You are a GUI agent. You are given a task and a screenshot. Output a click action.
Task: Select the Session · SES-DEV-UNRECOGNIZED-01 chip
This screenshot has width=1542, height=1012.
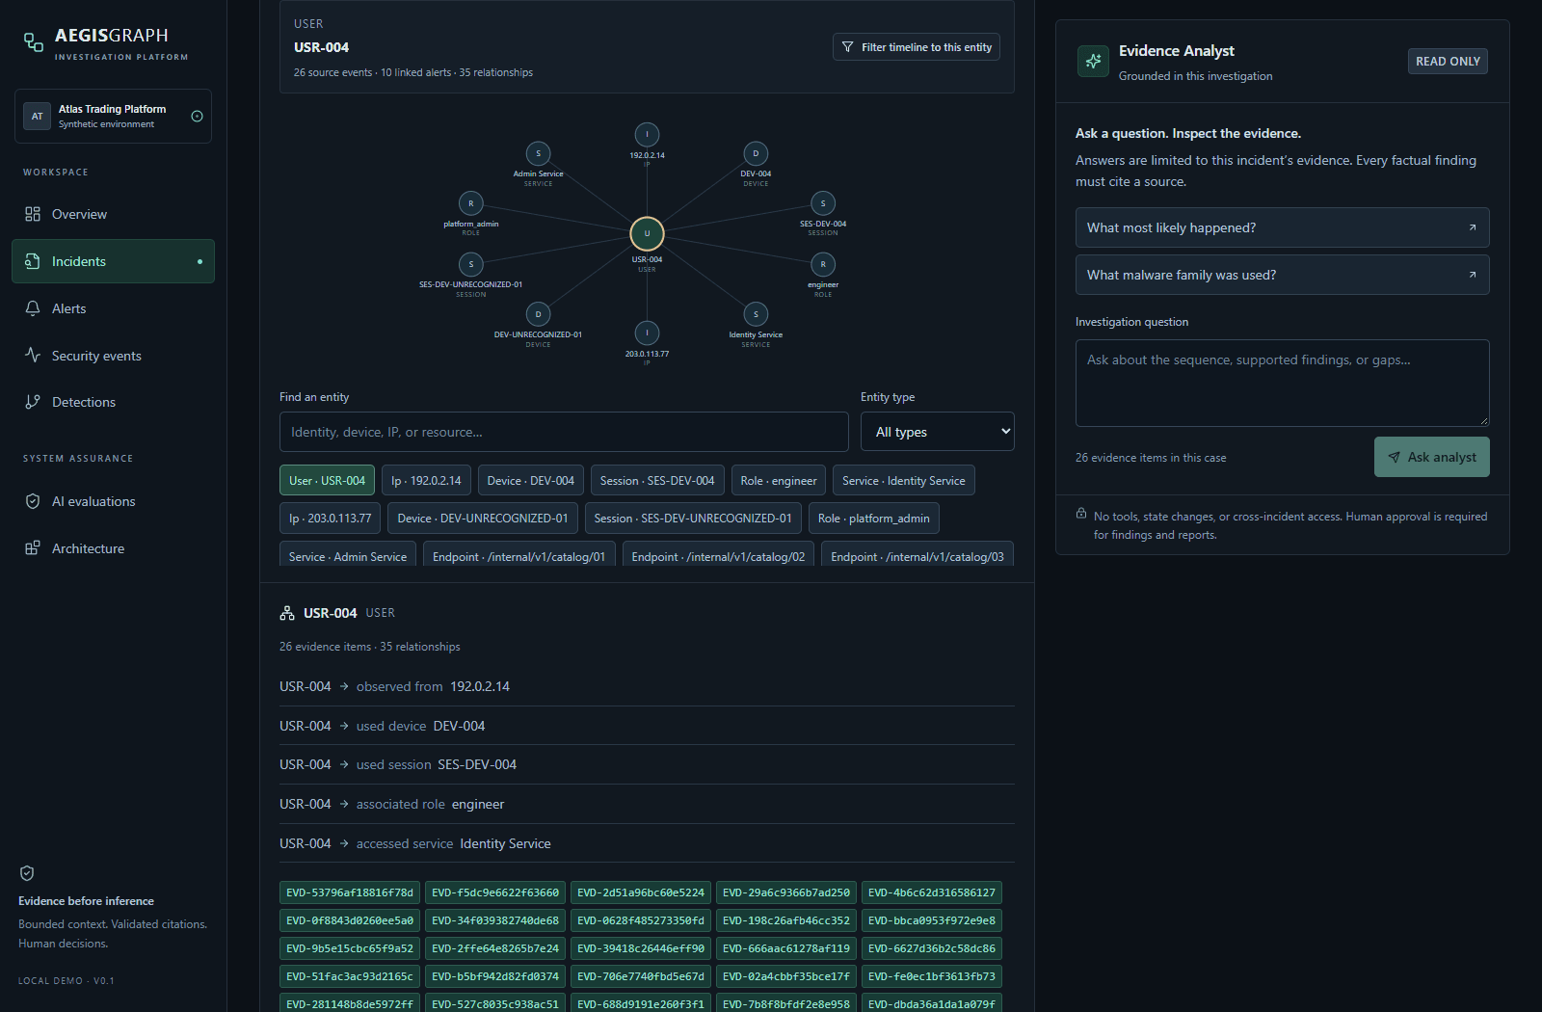coord(693,518)
